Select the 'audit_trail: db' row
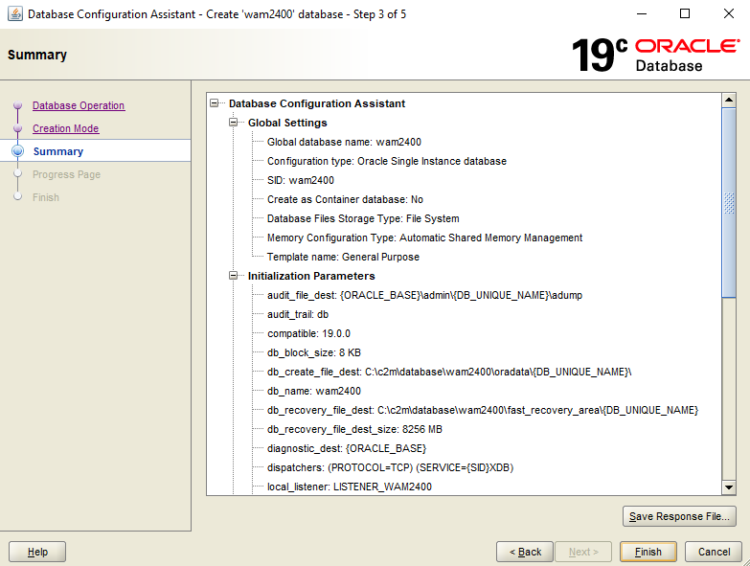 coord(298,314)
